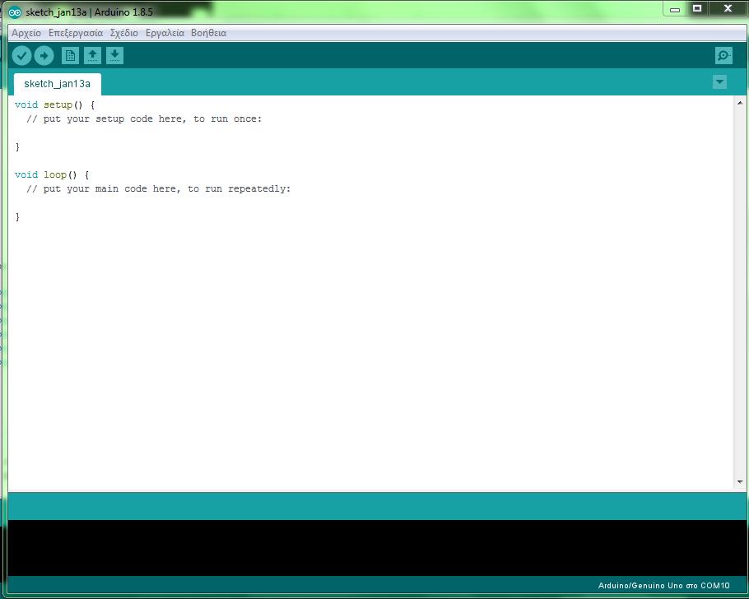
Task: Create a new sketch with page icon
Action: click(70, 56)
